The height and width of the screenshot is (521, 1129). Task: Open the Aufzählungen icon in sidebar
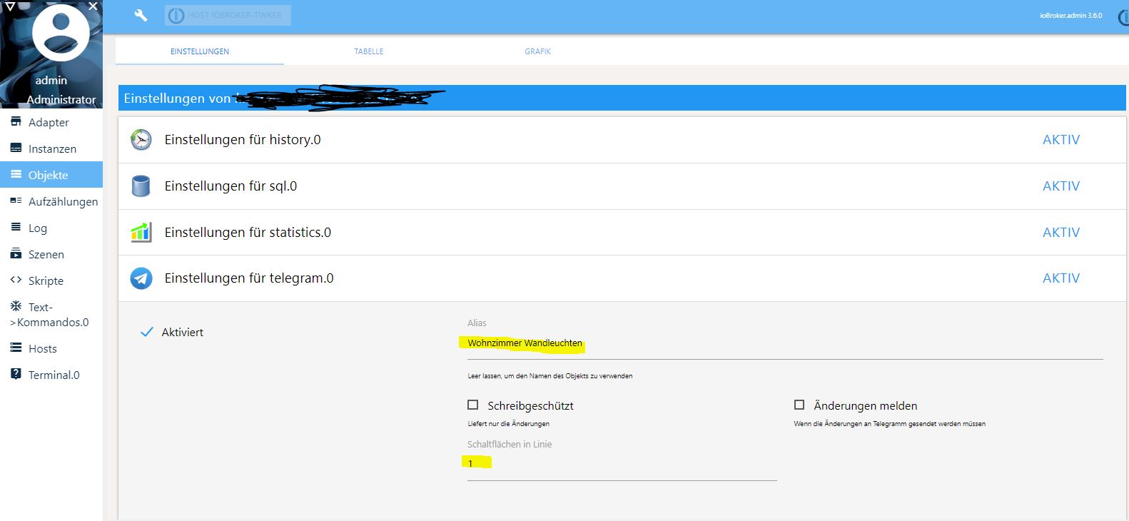coord(16,201)
